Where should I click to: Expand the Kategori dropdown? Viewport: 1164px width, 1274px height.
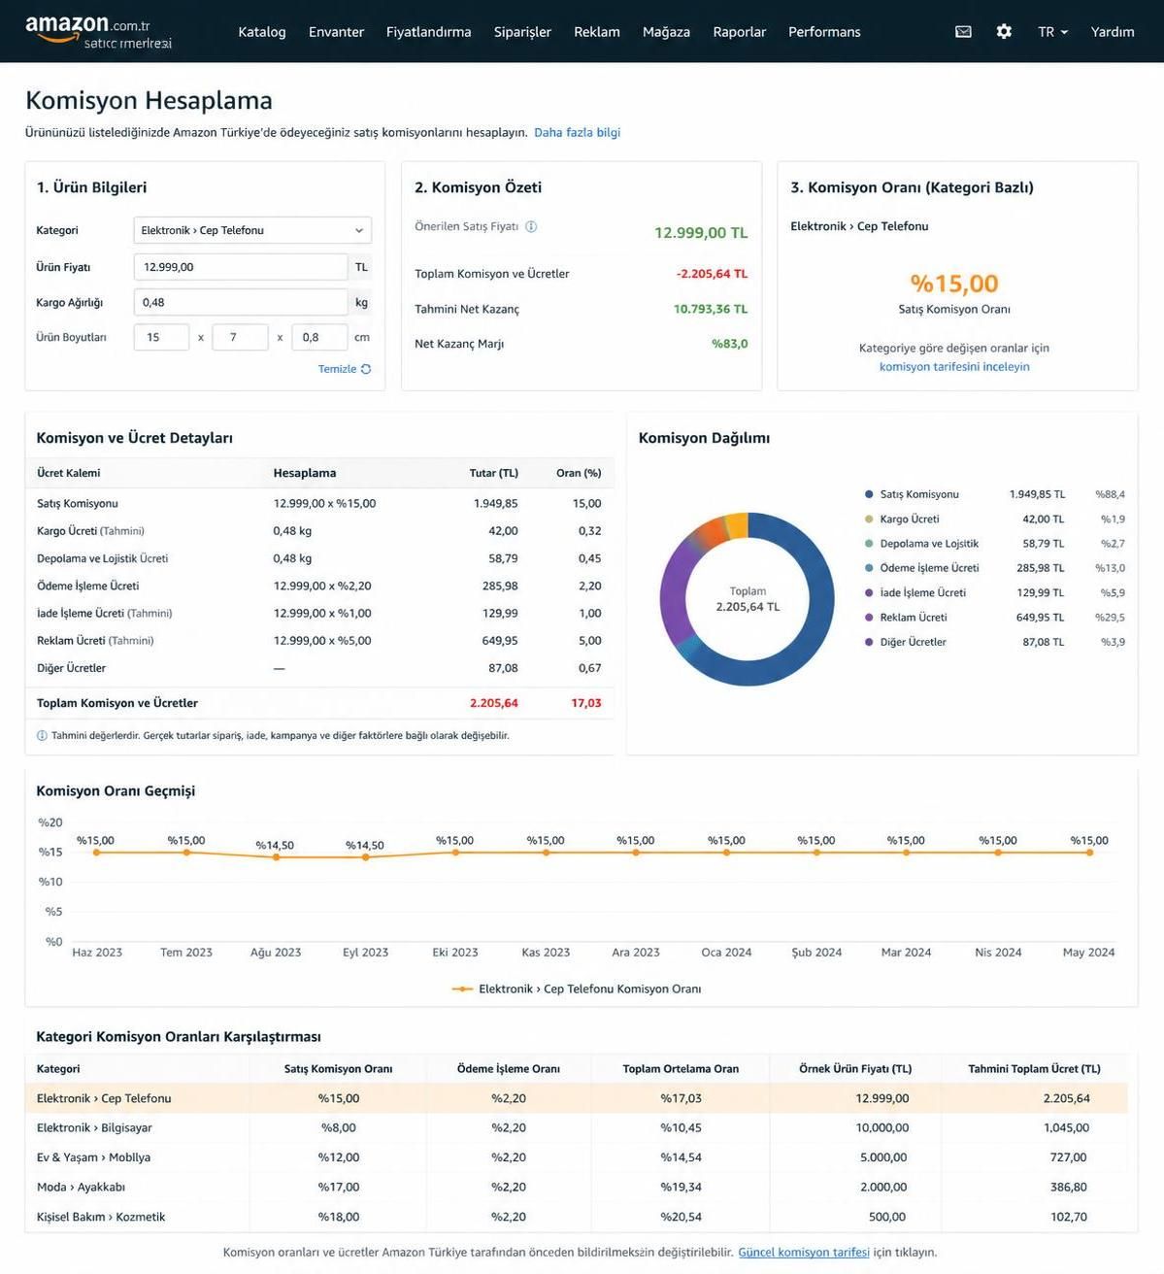(252, 230)
